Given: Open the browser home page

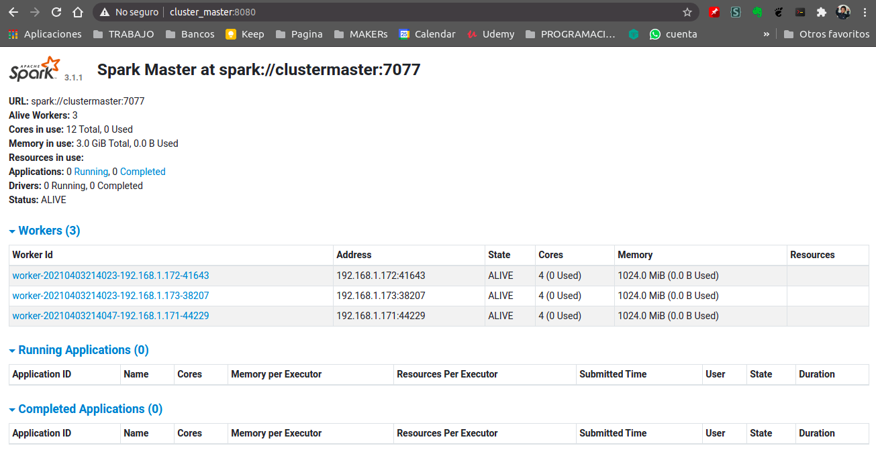Looking at the screenshot, I should click(78, 12).
